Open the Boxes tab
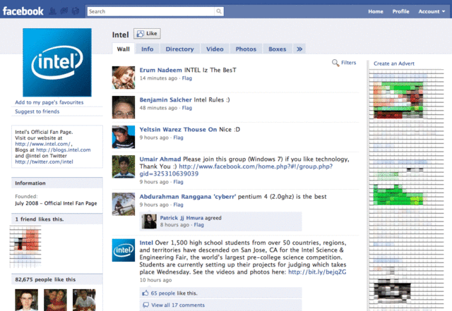This screenshot has width=452, height=311. 278,49
